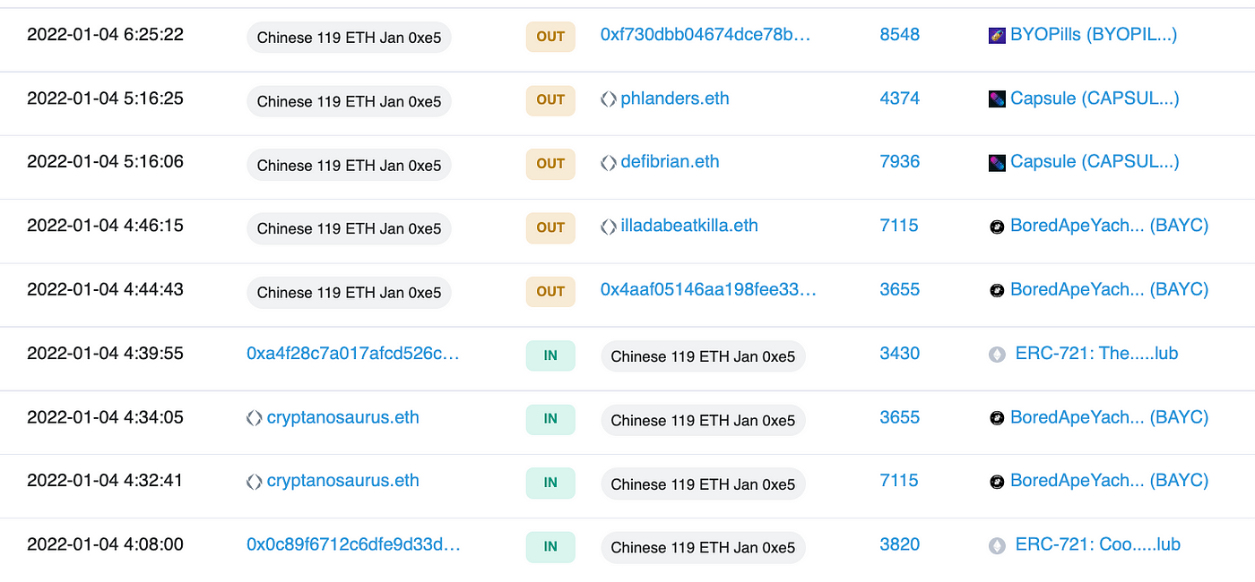Open cryptanosaurus.eth in 4:34:05 row

click(343, 417)
